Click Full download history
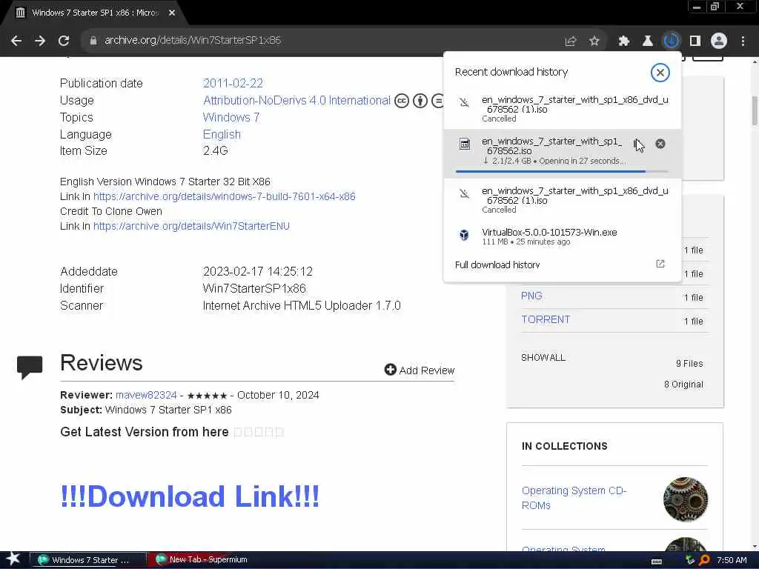The height and width of the screenshot is (569, 759). click(497, 264)
